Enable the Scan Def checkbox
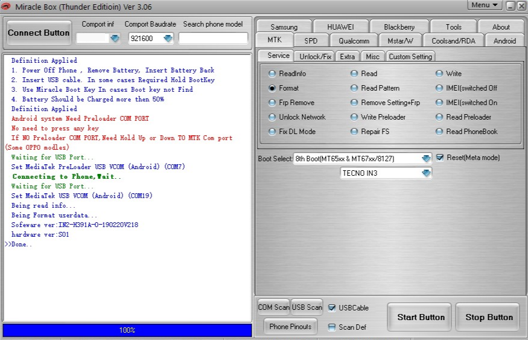The height and width of the screenshot is (340, 528). [332, 327]
